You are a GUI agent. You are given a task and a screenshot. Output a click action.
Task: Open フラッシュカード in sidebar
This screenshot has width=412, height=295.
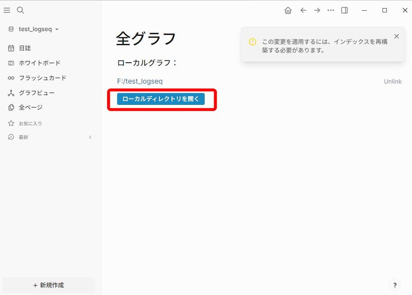43,78
